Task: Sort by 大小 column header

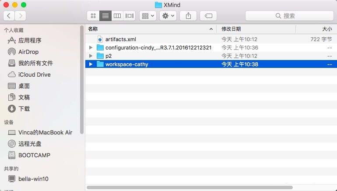Action: 316,29
